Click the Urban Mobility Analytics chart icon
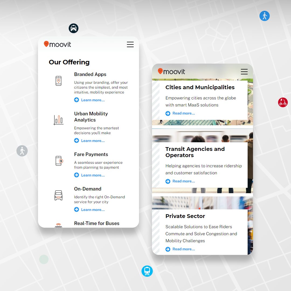The image size is (291, 291). click(x=58, y=120)
